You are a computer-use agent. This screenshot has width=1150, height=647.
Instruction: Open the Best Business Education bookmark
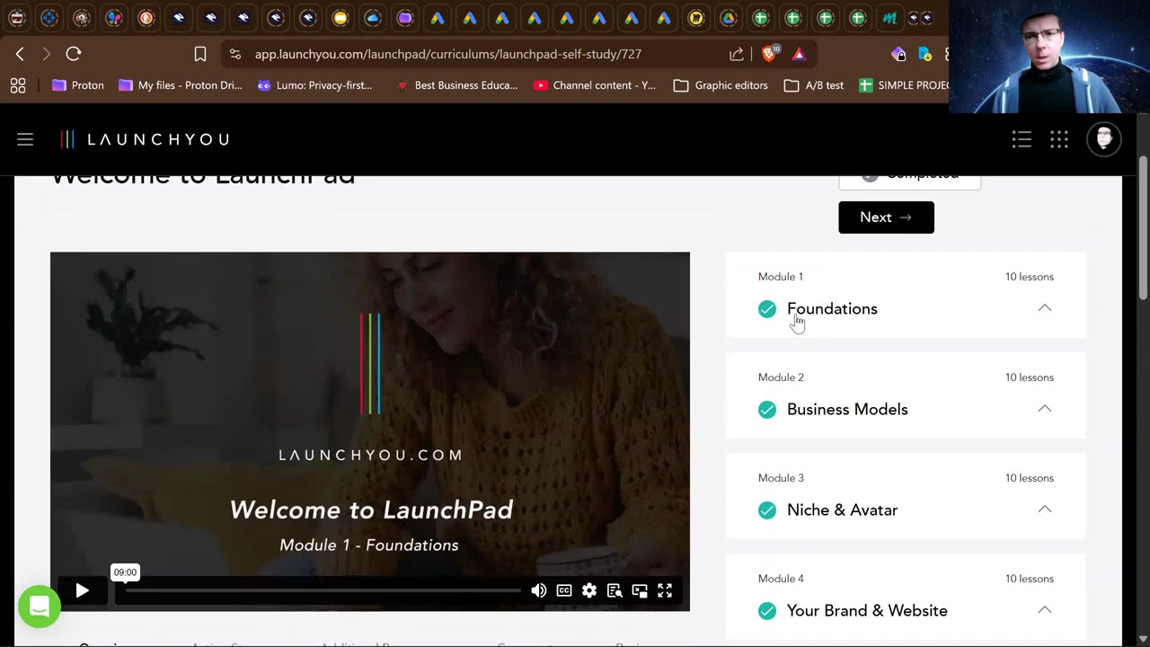(x=456, y=85)
